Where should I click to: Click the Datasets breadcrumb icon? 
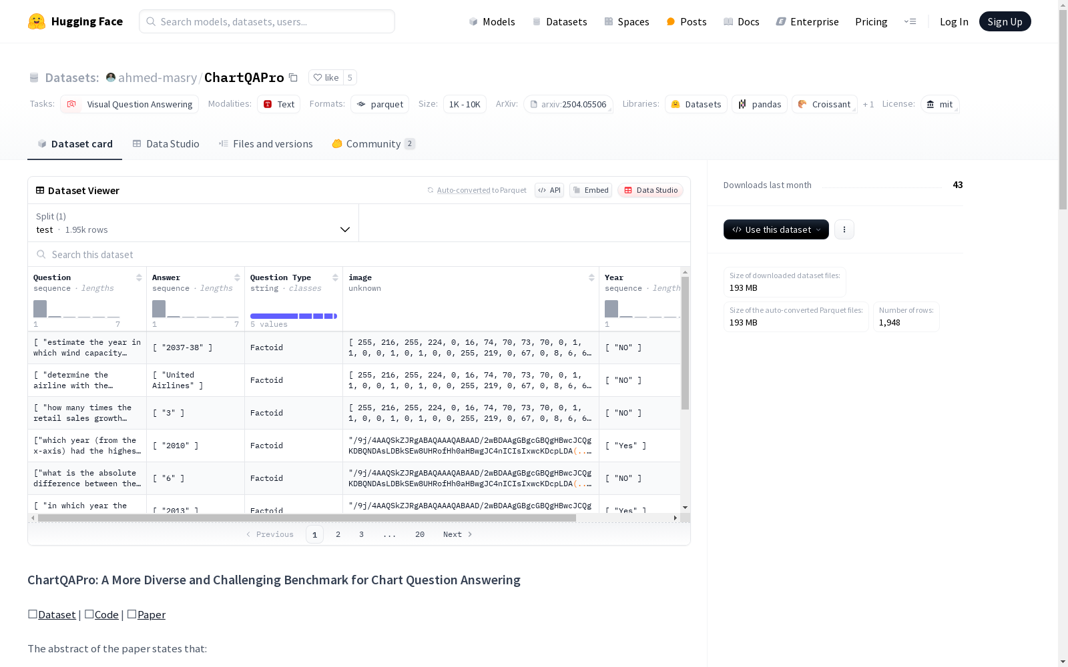pos(34,77)
